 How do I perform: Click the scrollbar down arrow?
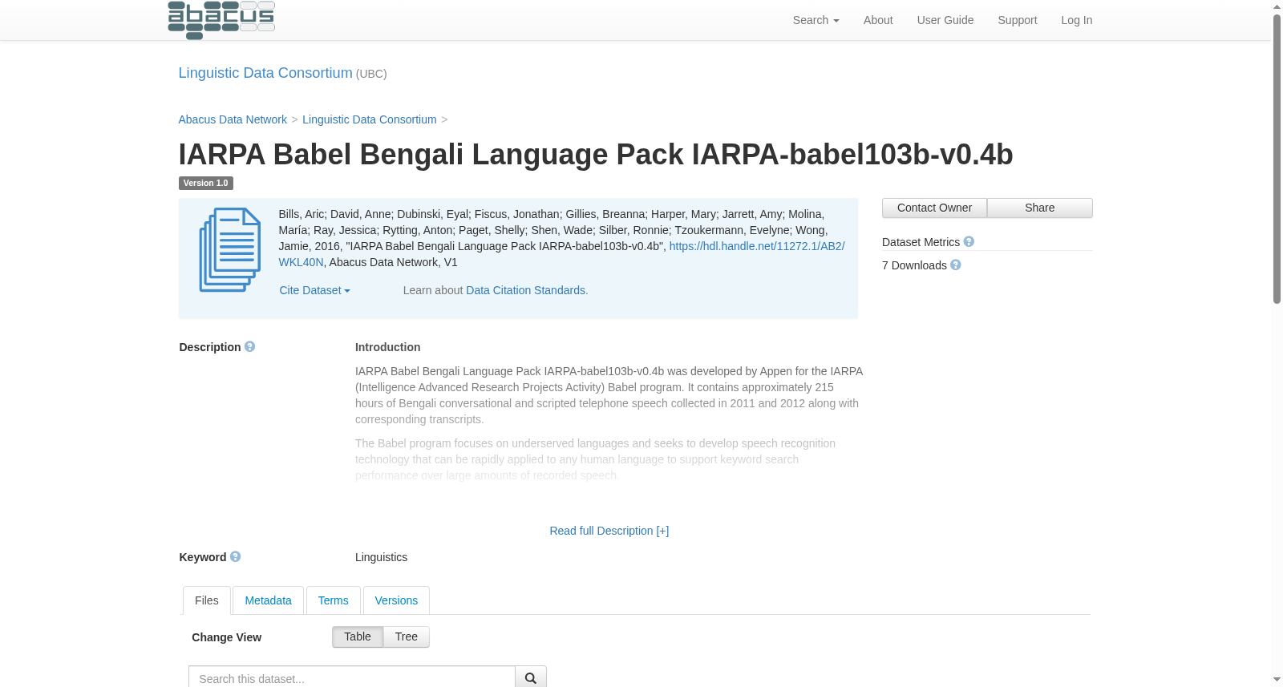point(1277,680)
